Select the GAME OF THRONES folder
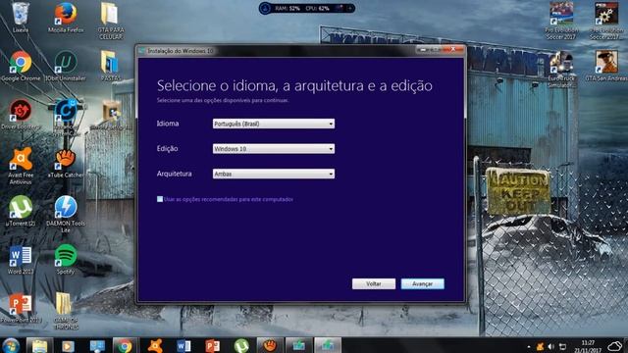 point(66,311)
